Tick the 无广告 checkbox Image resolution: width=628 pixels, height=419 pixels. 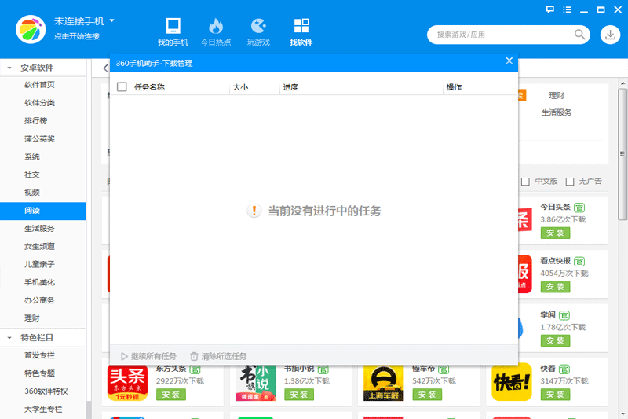click(570, 182)
